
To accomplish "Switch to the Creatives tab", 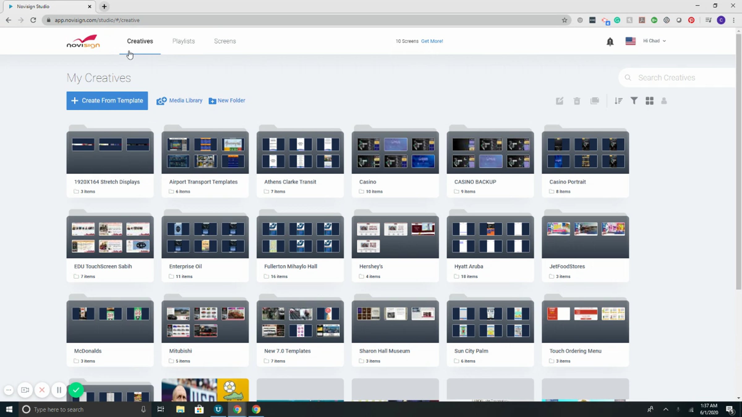I will click(140, 41).
